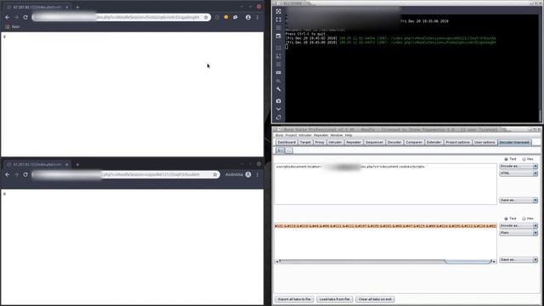Go back in the top Chrome window

(8, 17)
